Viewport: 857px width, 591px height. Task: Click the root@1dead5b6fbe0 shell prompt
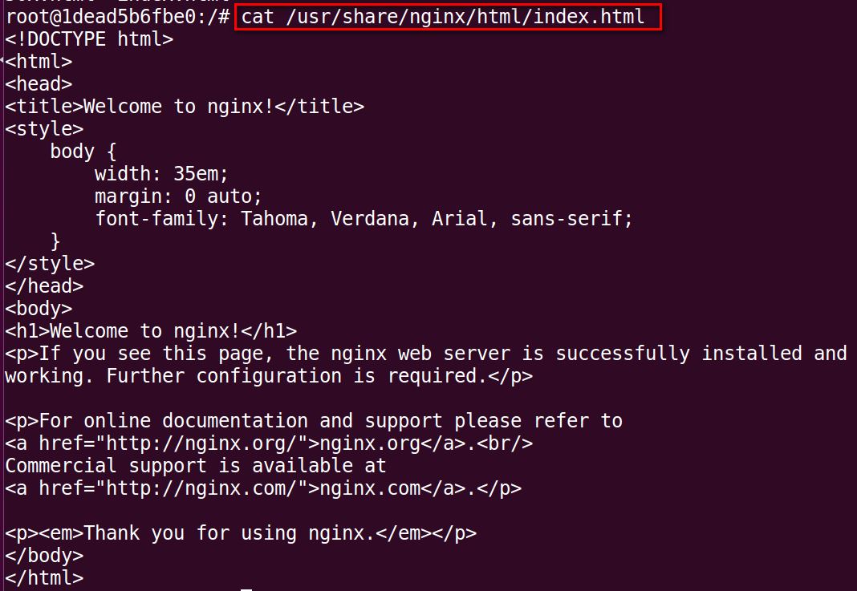[x=118, y=17]
